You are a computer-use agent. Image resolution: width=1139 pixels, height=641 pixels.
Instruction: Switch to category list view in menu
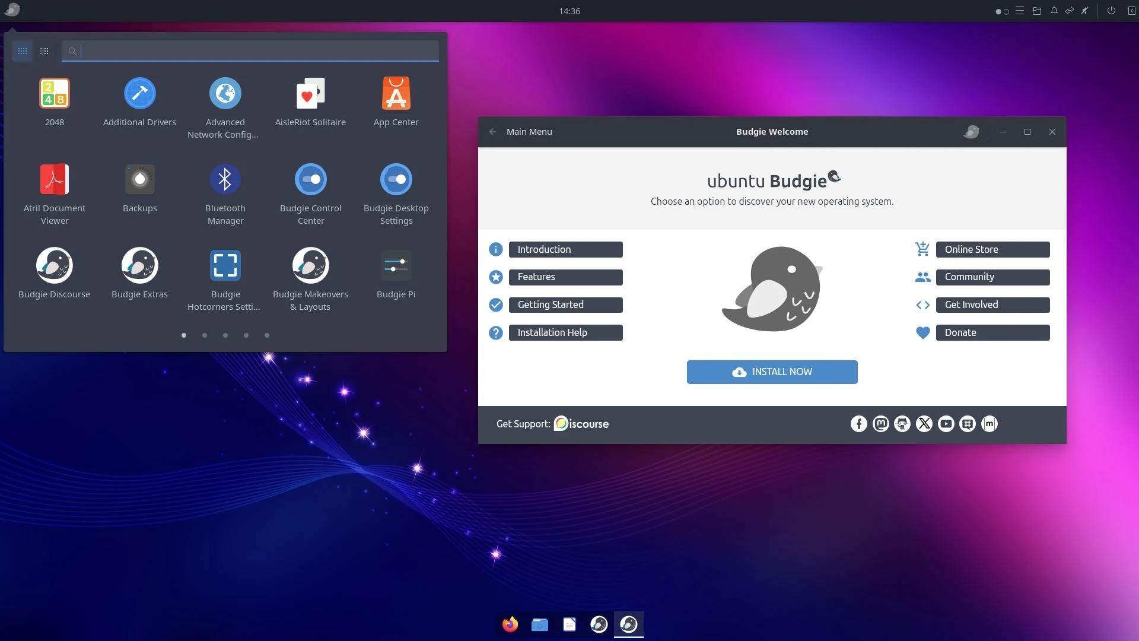pos(44,51)
